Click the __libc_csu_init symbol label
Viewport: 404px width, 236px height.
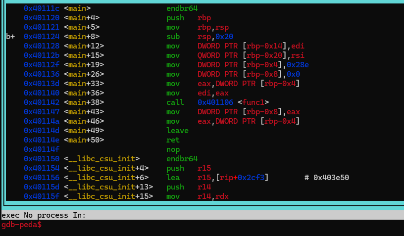point(102,159)
